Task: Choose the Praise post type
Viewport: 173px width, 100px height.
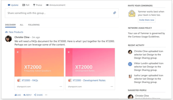Action: tap(37, 5)
